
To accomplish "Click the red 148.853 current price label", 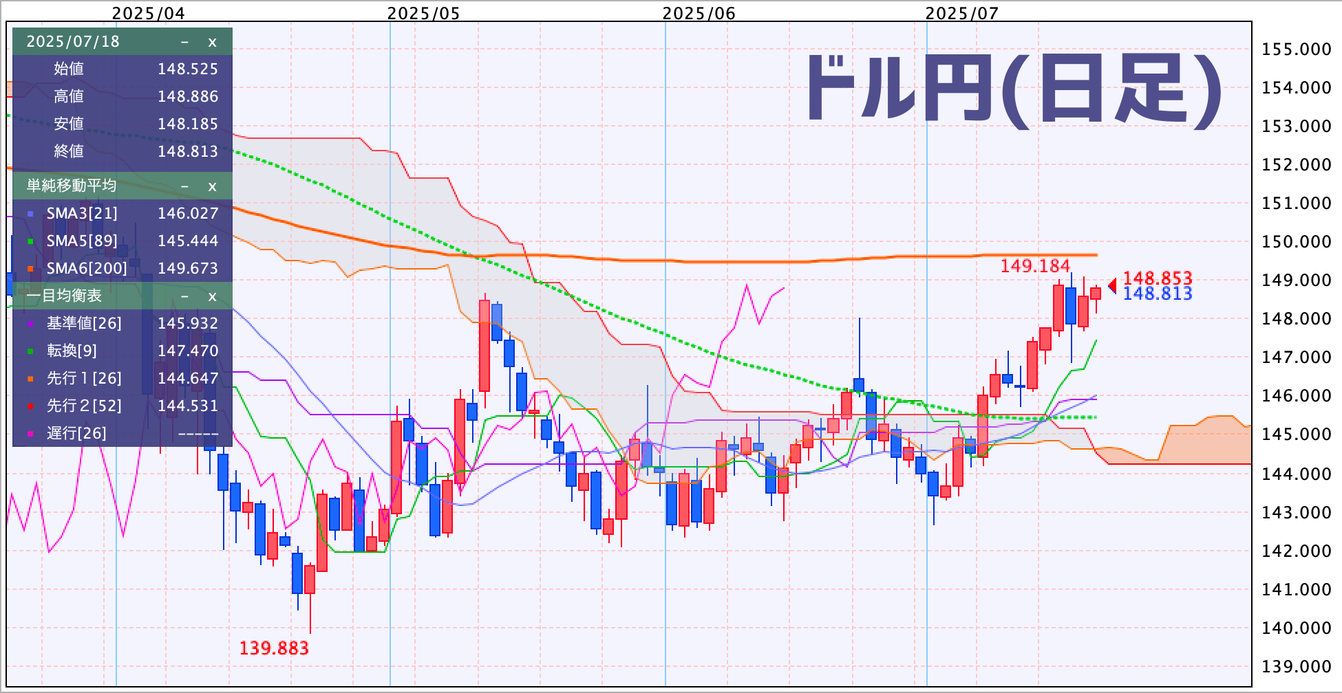I will (x=1158, y=278).
